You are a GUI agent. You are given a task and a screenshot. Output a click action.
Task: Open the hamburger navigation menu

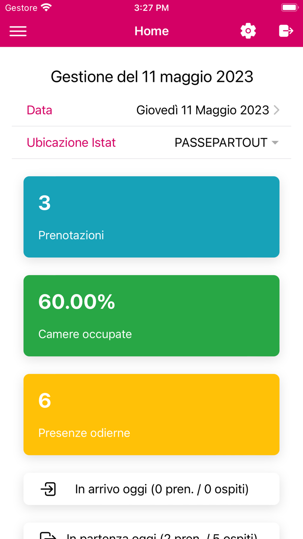point(18,31)
